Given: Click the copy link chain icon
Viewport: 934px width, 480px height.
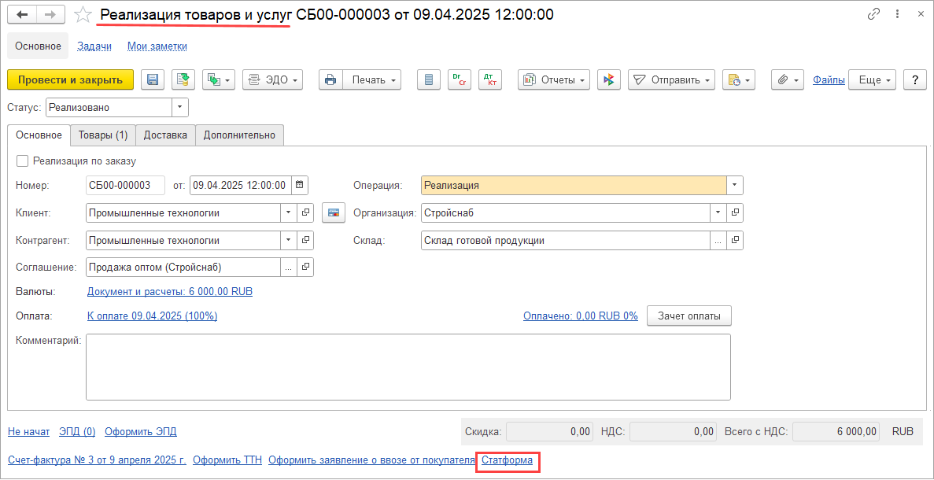Looking at the screenshot, I should click(875, 15).
